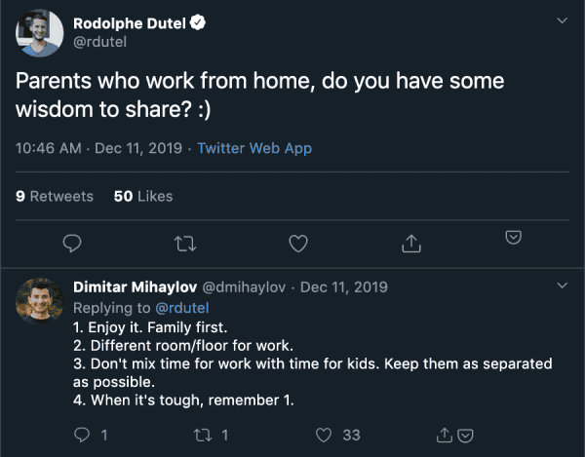The image size is (585, 457).
Task: Expand options chevron on Dimitar's reply
Action: pos(561,286)
